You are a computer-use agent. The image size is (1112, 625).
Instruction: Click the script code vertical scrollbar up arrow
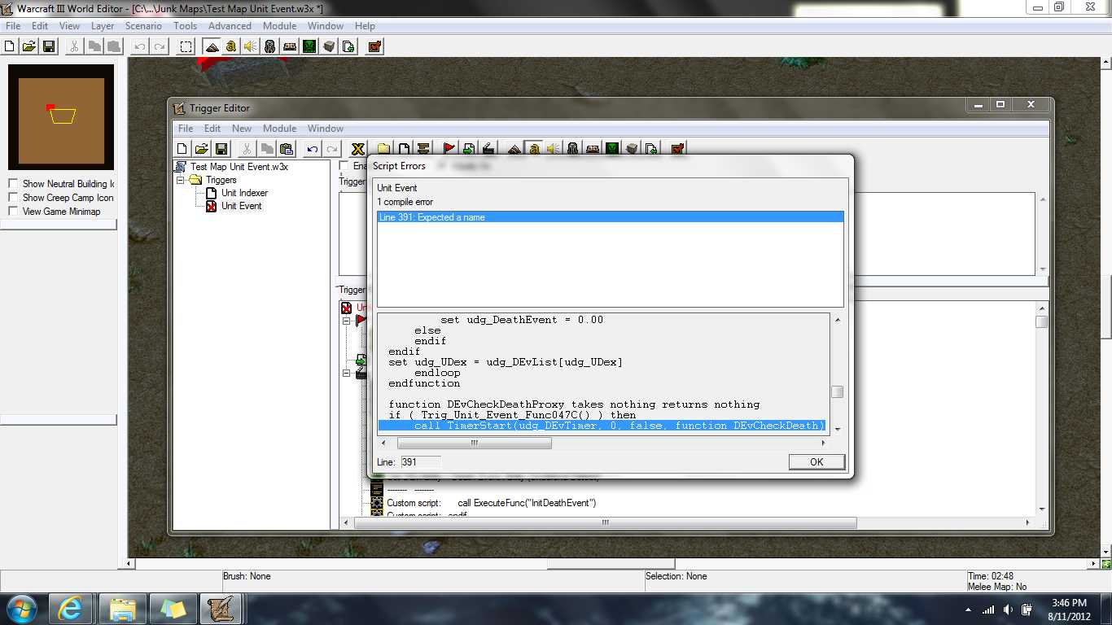point(837,320)
